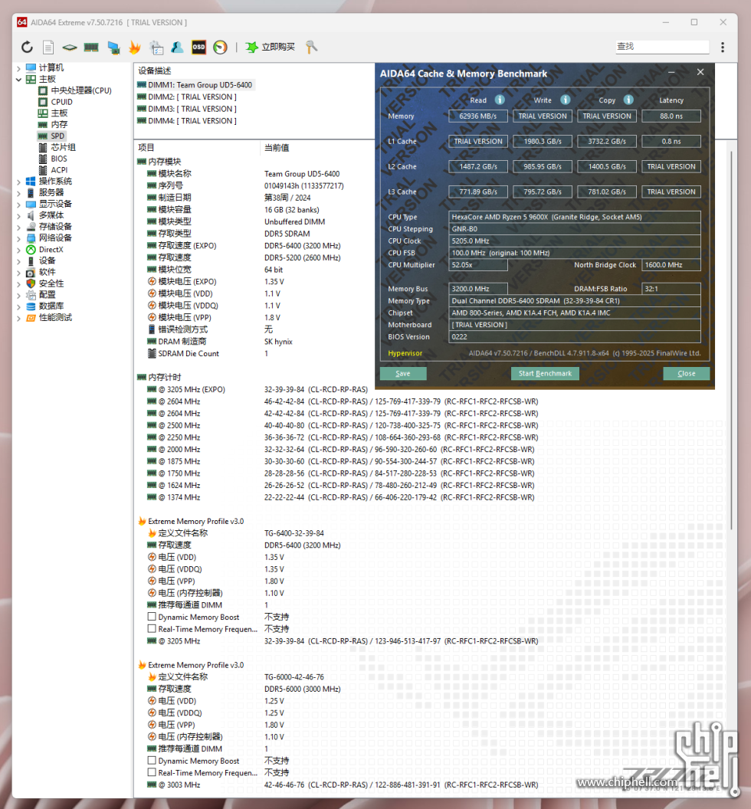This screenshot has height=809, width=751.
Task: Click the audit manager clipboard toolbar icon
Action: coord(156,47)
